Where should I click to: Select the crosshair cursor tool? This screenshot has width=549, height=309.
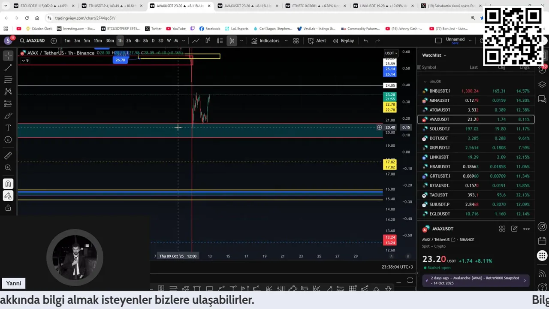(x=8, y=56)
